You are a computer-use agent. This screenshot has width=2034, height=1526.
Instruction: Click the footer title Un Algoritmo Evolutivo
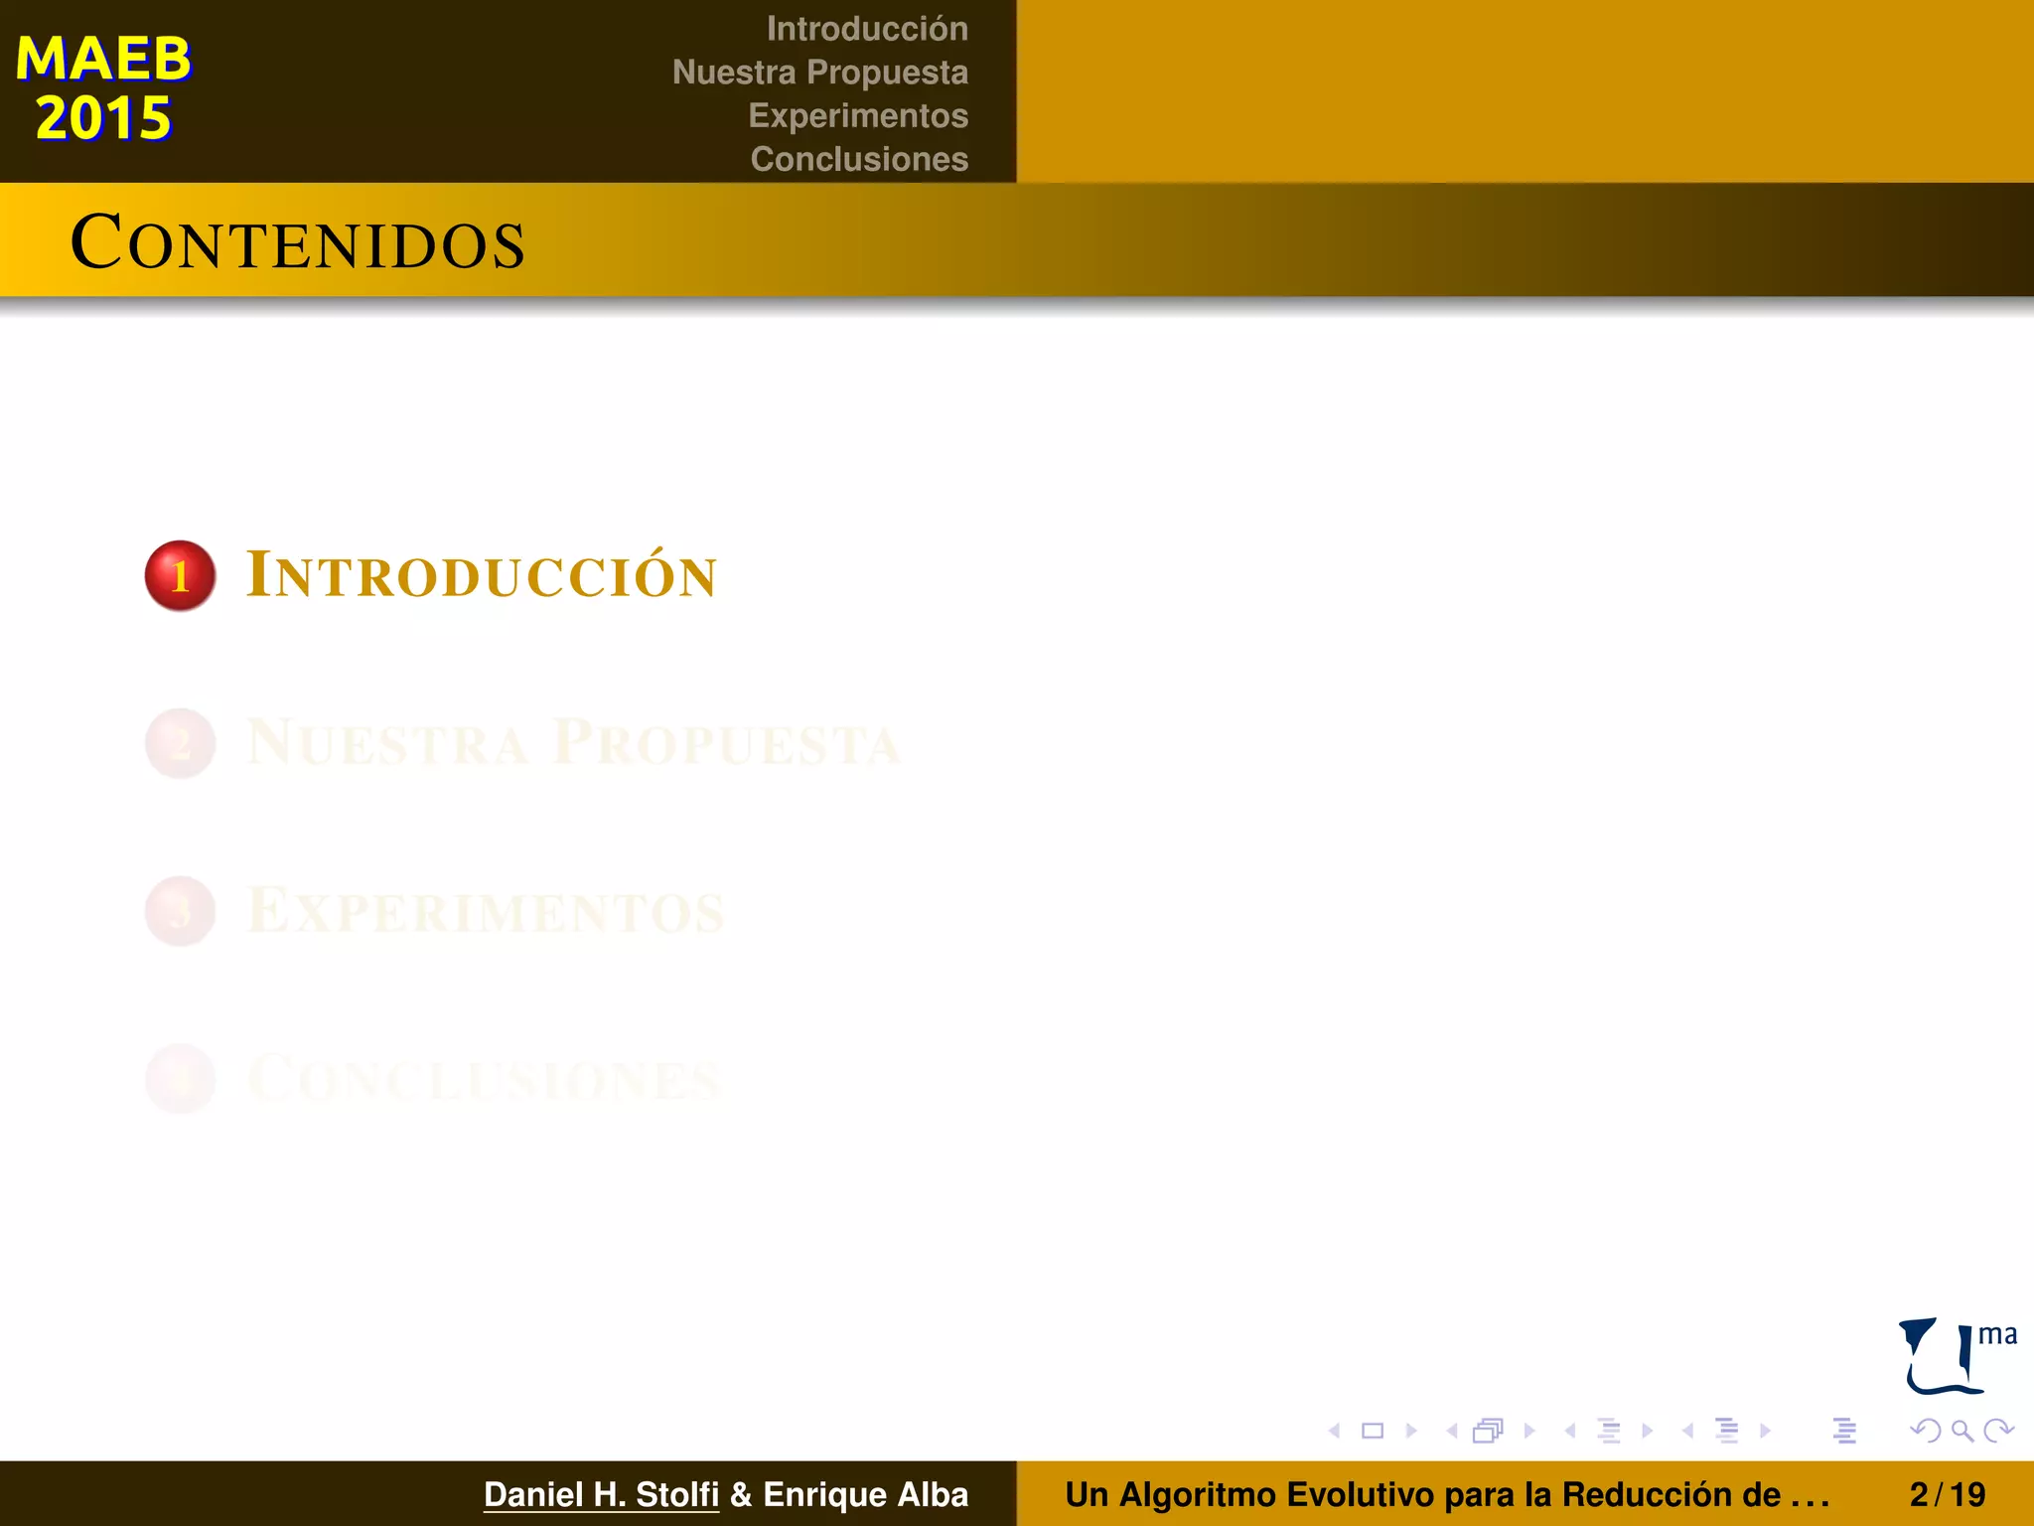(1447, 1494)
